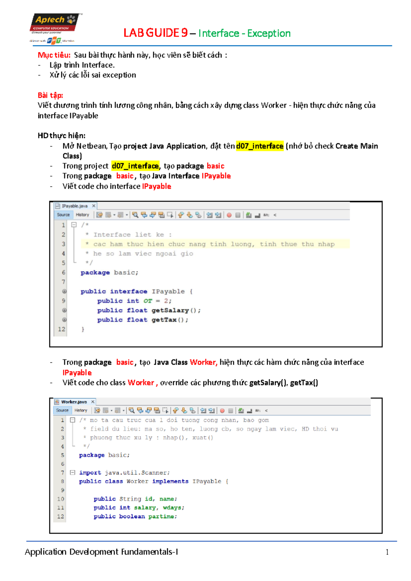The width and height of the screenshot is (411, 581).
Task: Switch to History view in IPayable editor
Action: tap(82, 215)
